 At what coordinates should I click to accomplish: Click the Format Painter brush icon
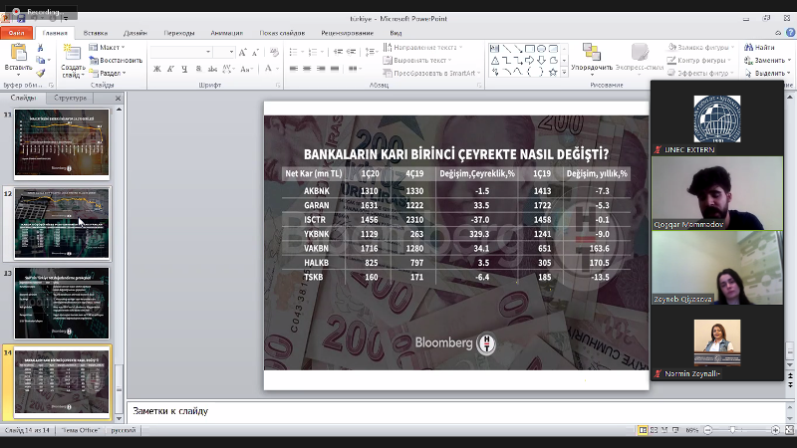[x=40, y=73]
